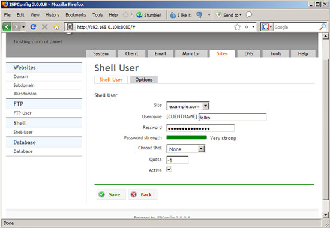Open the Domain link in sidebar

click(20, 77)
